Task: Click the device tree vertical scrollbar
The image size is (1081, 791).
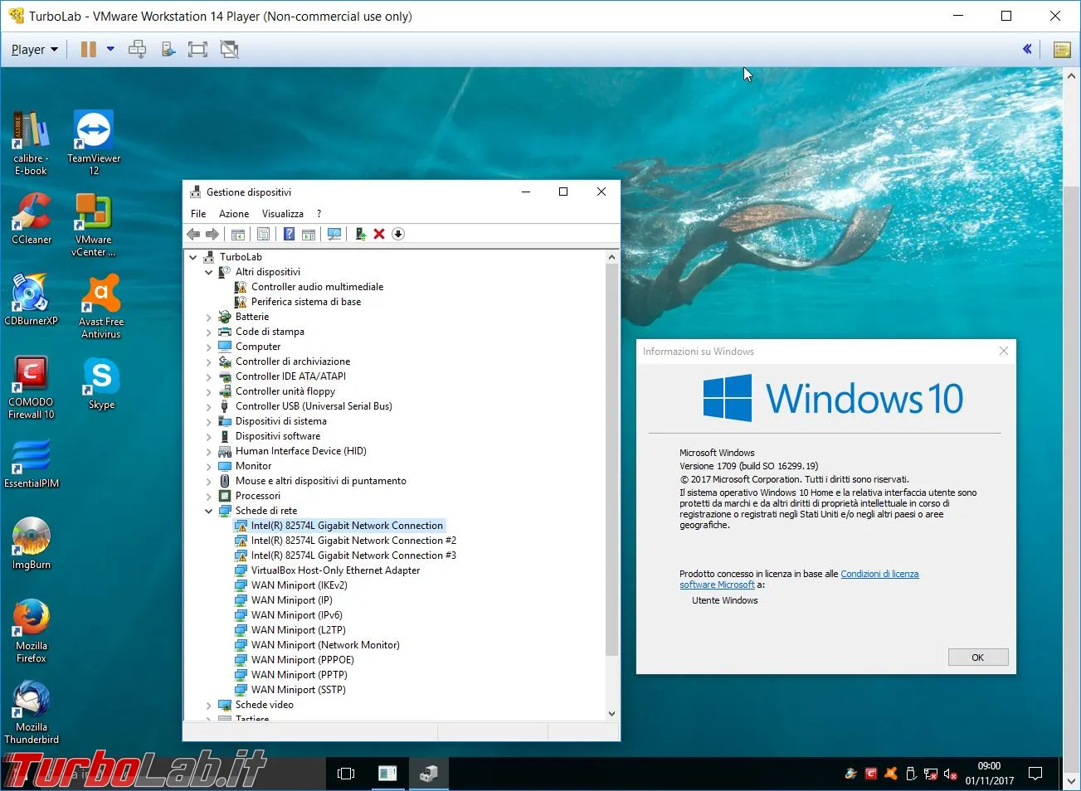Action: click(x=611, y=485)
